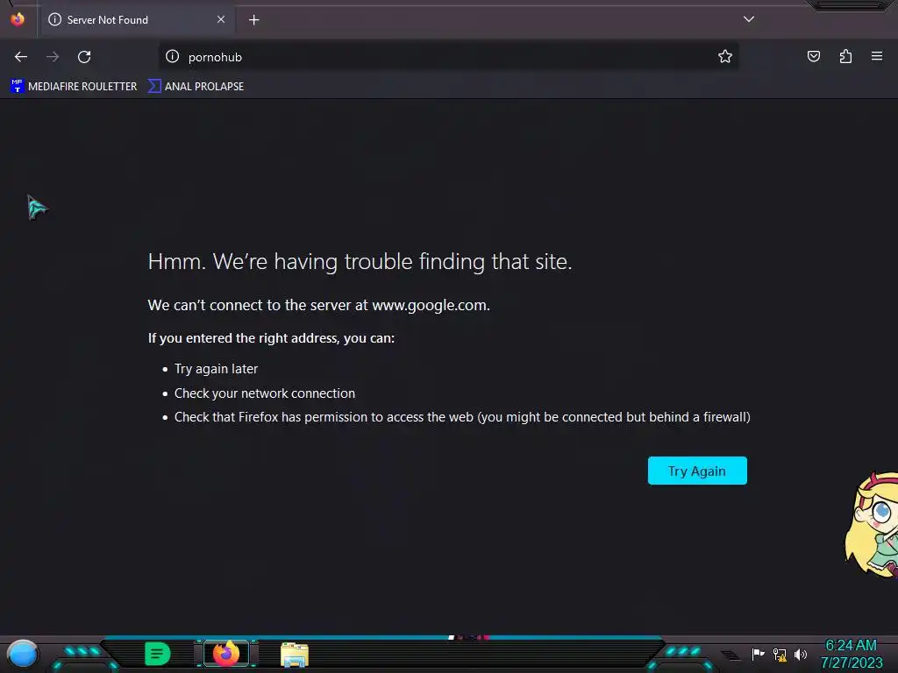The width and height of the screenshot is (898, 673).
Task: Select the Server Not Found tab
Action: [138, 19]
